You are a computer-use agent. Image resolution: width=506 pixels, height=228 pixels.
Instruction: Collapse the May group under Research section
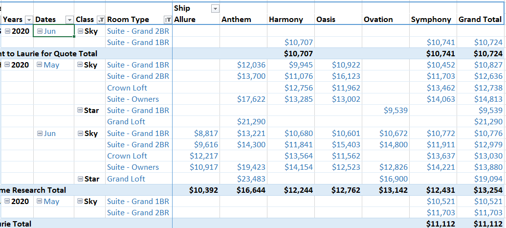pyautogui.click(x=40, y=65)
